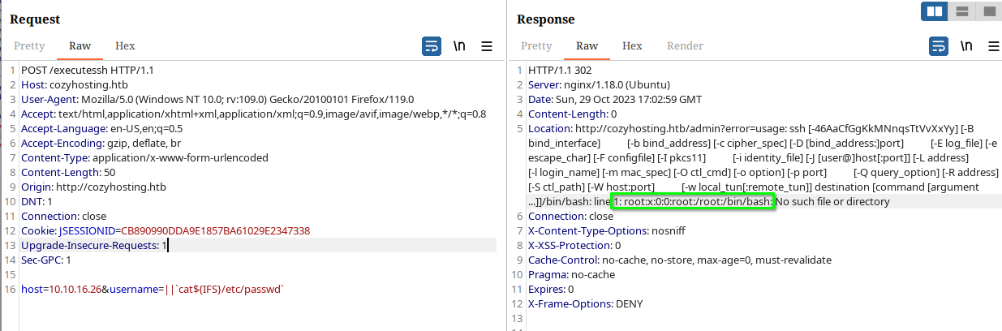
Task: Click the User-Agent header line in request
Action: (217, 100)
